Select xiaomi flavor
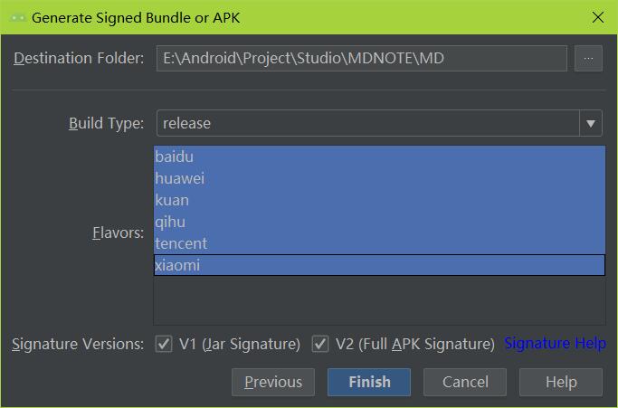The image size is (618, 408). 177,265
